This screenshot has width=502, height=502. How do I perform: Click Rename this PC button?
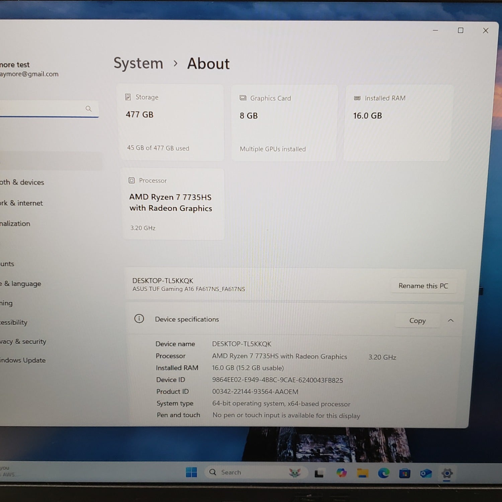click(423, 286)
